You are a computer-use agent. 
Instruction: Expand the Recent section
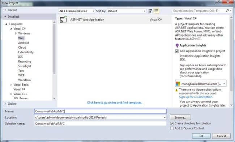coord(5,10)
